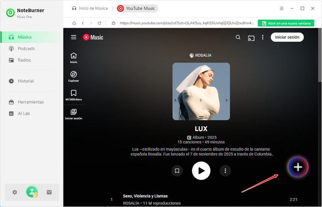This screenshot has width=322, height=207.
Task: Open Mi biblioteca in YouTube Music sidebar
Action: [74, 95]
